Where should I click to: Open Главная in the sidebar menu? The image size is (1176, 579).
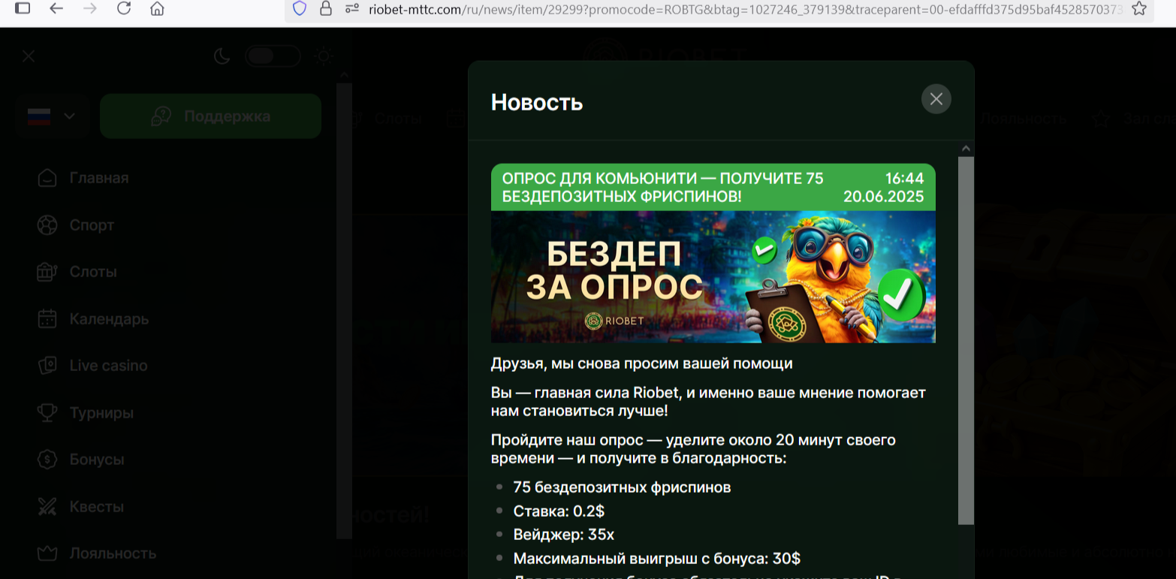(98, 178)
